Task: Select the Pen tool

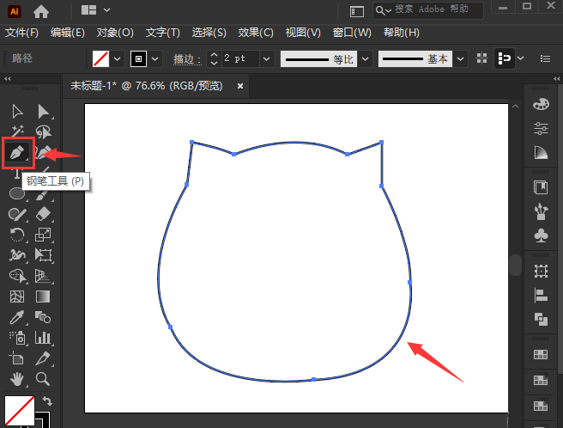Action: click(x=17, y=152)
